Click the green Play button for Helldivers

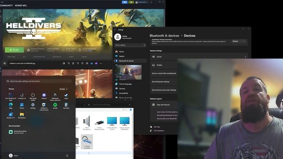coord(14,50)
